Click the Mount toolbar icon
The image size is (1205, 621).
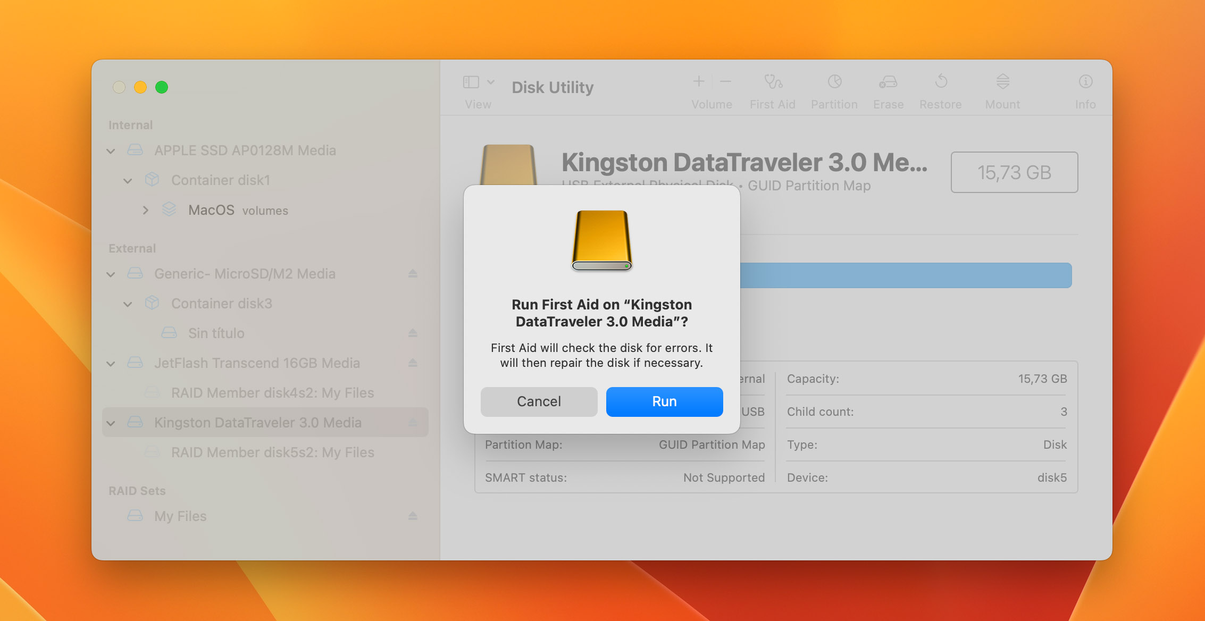[1002, 81]
